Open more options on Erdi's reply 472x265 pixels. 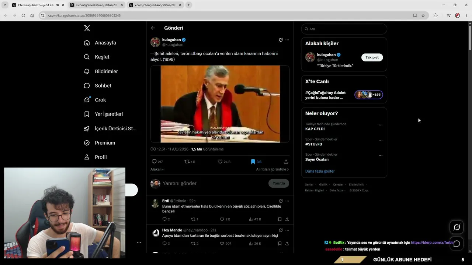pos(287,201)
